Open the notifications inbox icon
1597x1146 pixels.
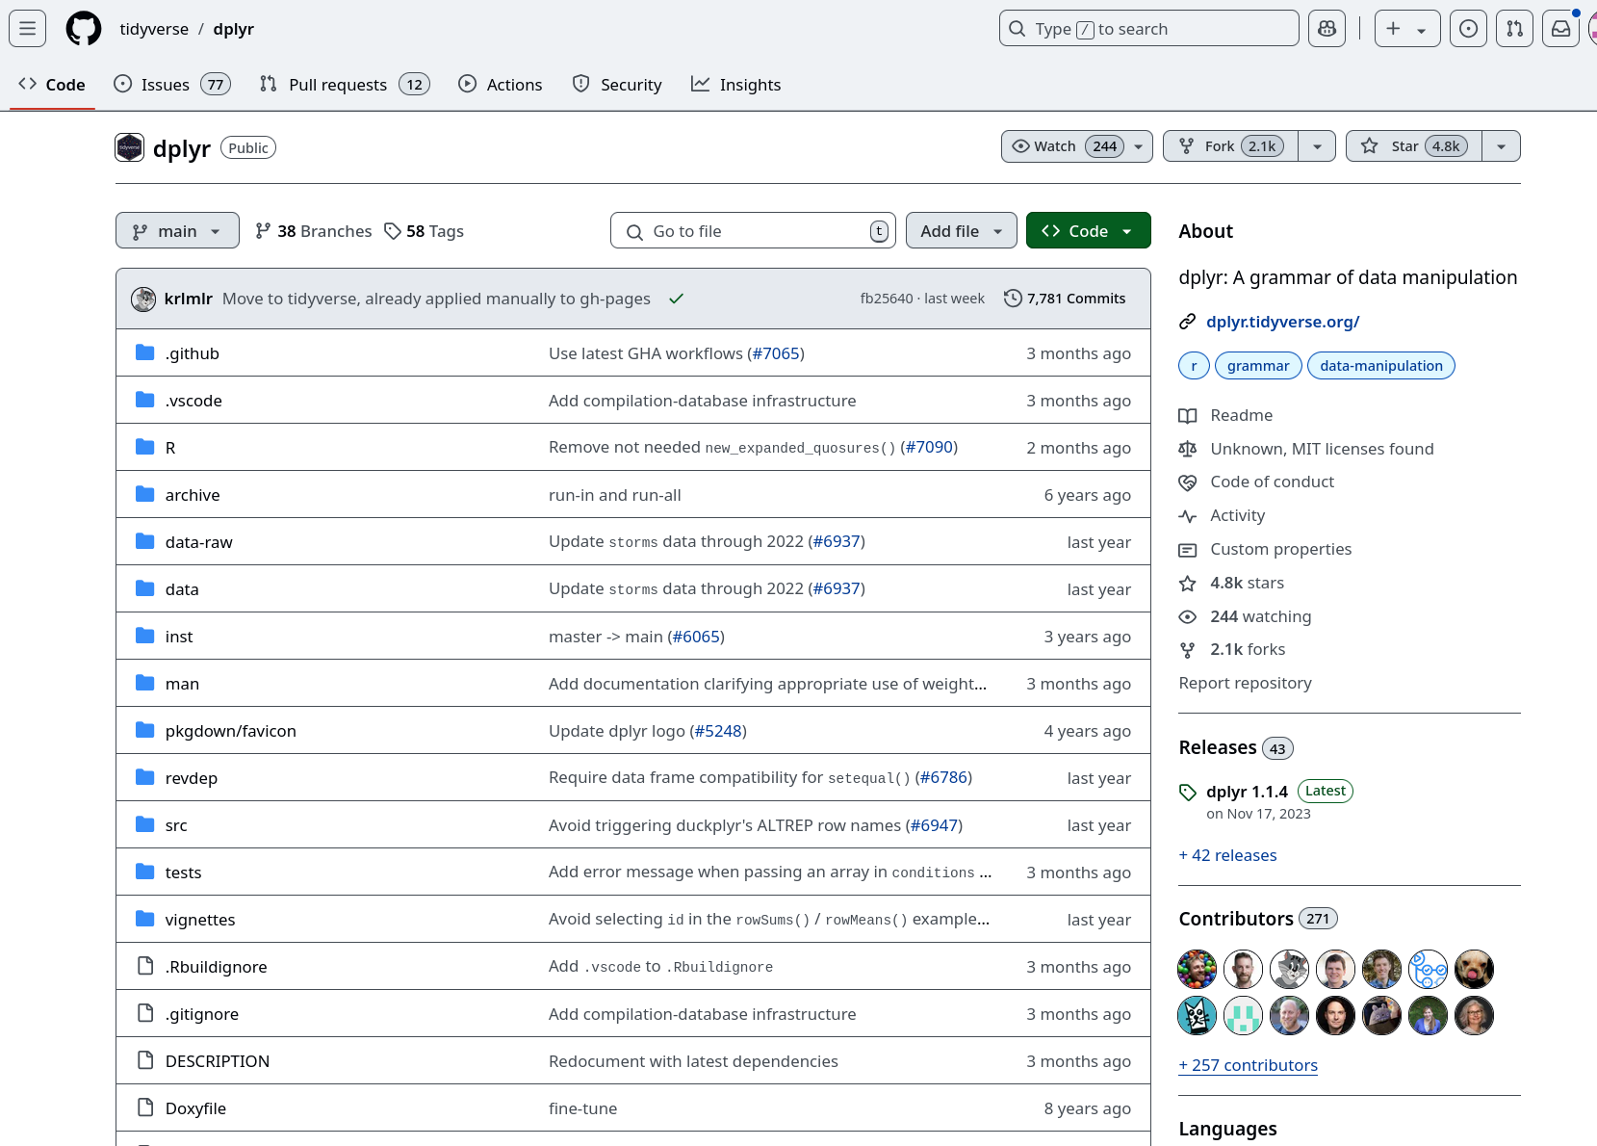coord(1560,29)
